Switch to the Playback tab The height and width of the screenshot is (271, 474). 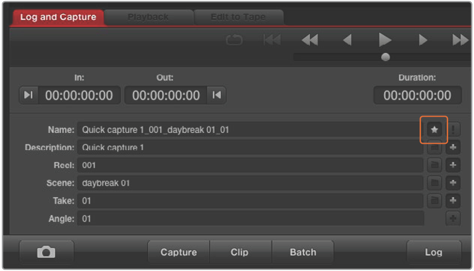click(148, 17)
